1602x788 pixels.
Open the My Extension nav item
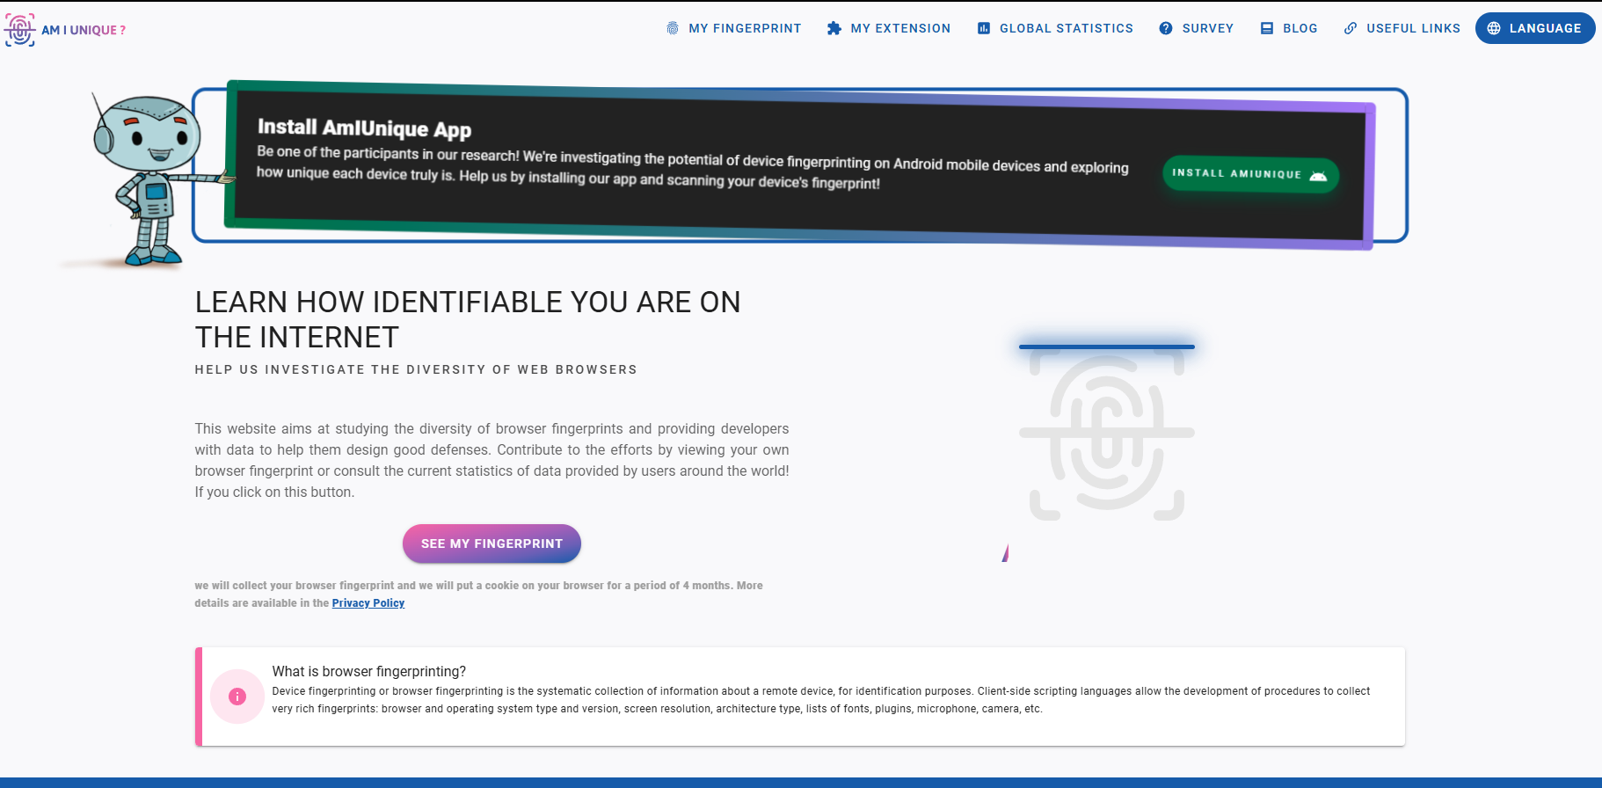coord(900,28)
